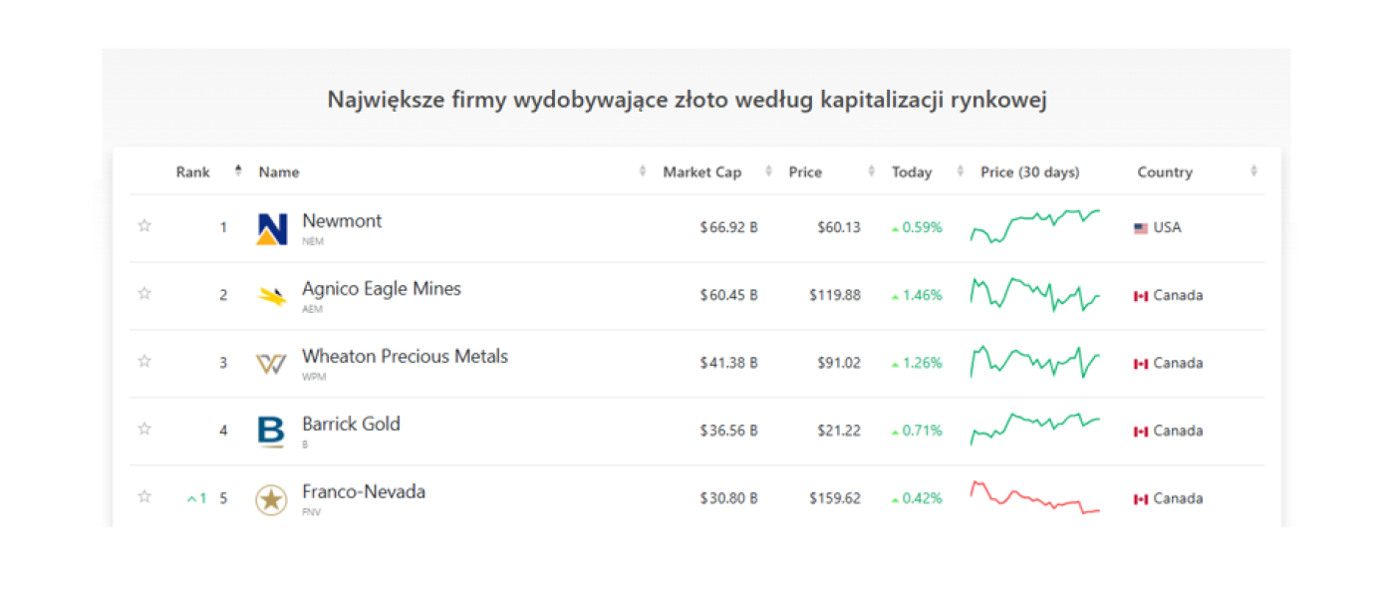Click Canada flag in Agnico Eagle row

click(1141, 296)
